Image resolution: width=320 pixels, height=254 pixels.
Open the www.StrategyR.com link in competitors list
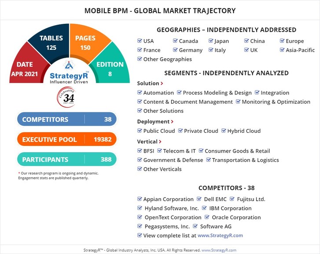(220, 235)
